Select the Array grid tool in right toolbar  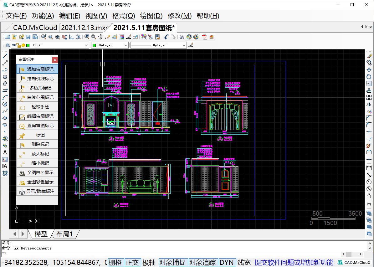point(369,97)
